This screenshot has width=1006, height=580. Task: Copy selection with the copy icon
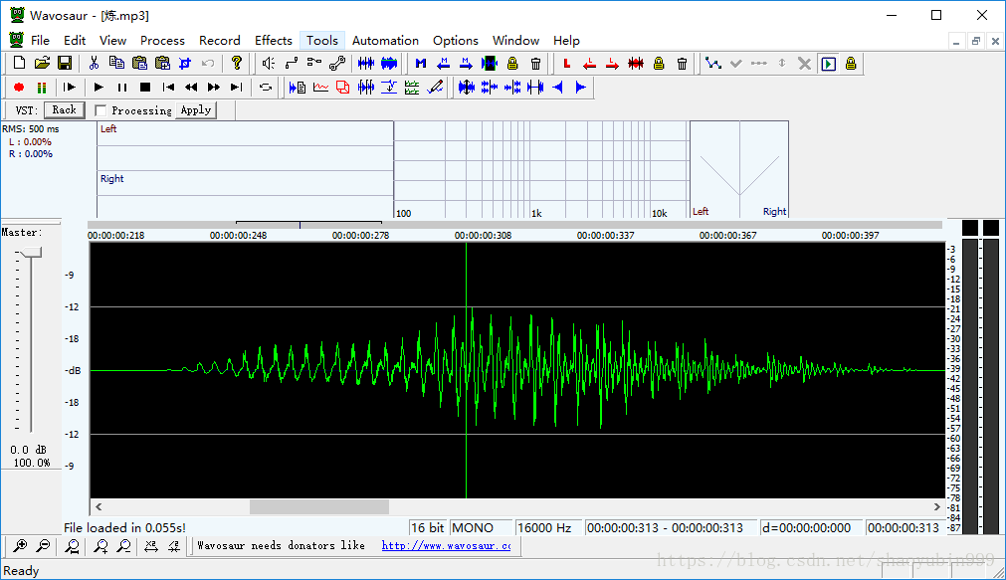pyautogui.click(x=116, y=63)
